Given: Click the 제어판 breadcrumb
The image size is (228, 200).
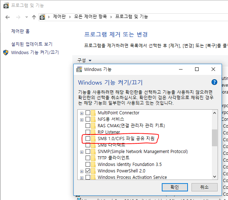Looking at the screenshot, I should pos(59,16).
